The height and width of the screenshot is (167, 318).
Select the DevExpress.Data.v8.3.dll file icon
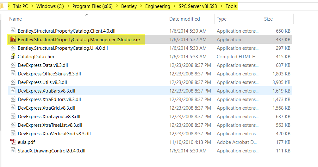pyautogui.click(x=13, y=65)
